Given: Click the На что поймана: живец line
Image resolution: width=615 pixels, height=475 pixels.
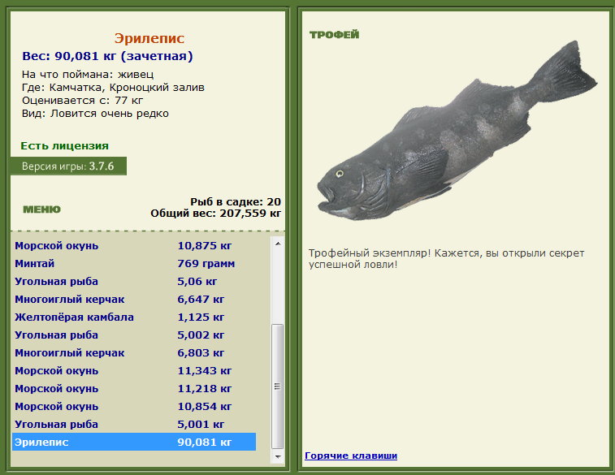Looking at the screenshot, I should [x=88, y=75].
